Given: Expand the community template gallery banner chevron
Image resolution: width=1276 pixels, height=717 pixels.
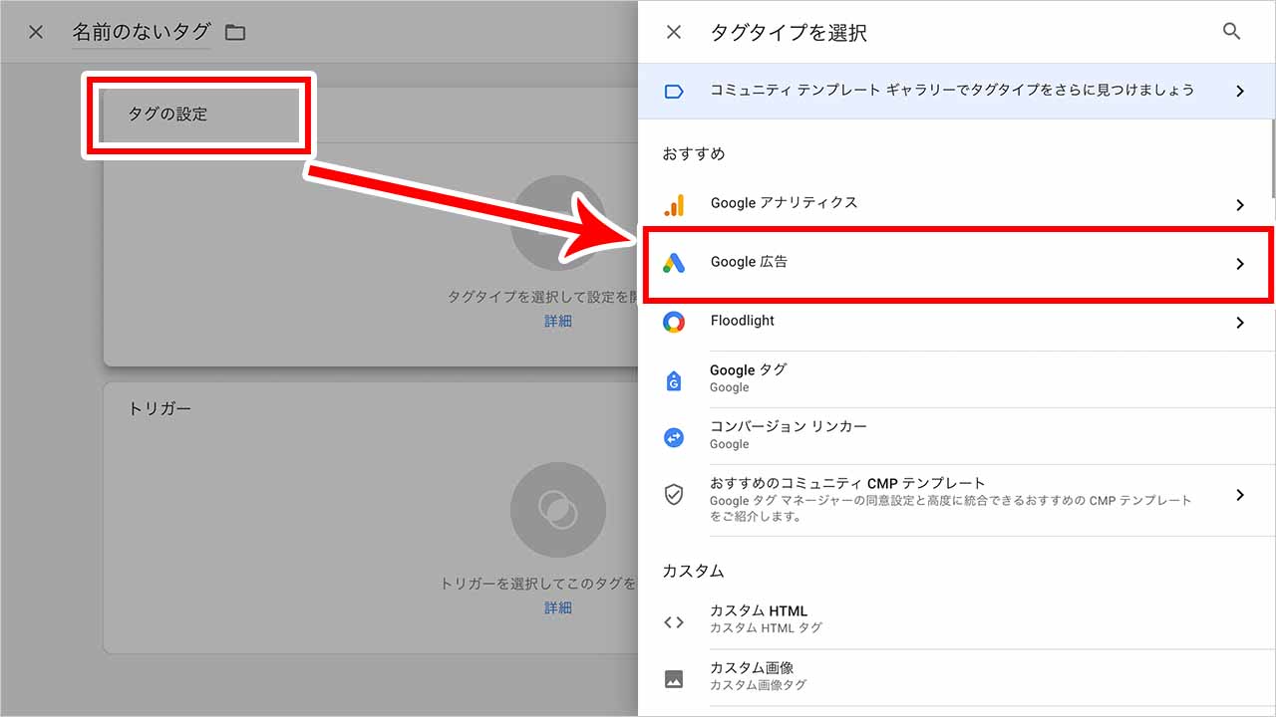Looking at the screenshot, I should [x=1240, y=91].
